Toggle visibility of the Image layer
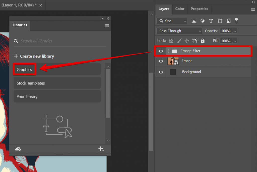257x172 pixels. click(x=161, y=61)
